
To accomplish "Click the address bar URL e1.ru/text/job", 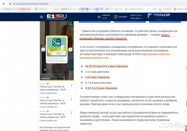I will point(31,4).
